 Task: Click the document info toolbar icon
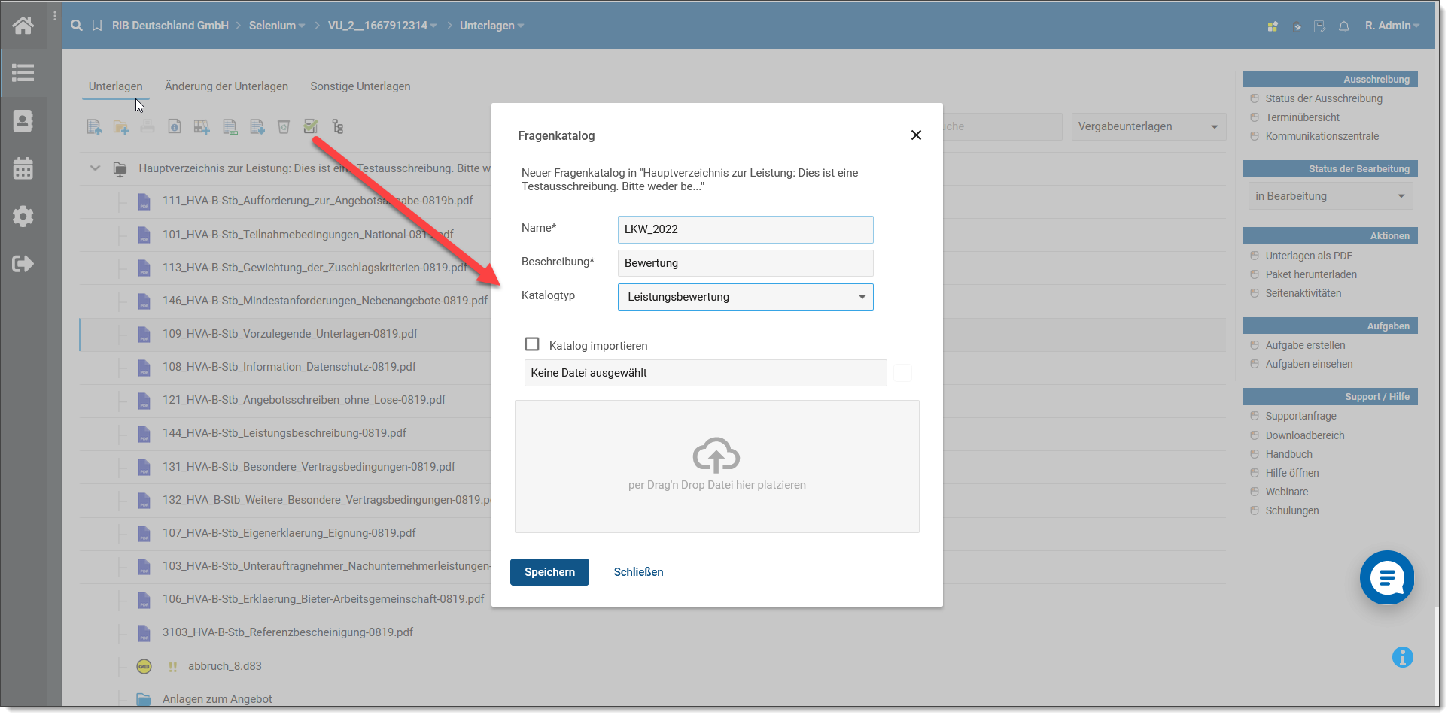tap(175, 127)
